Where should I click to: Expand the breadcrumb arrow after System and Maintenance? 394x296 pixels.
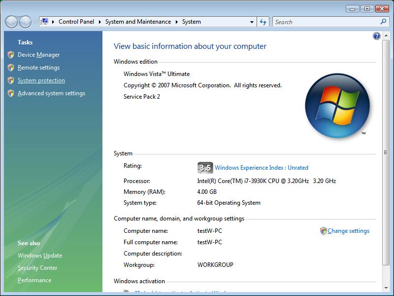click(x=176, y=22)
